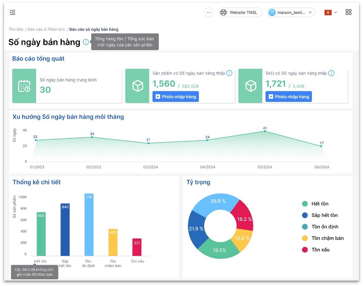Open the three-dots more options button
The image size is (363, 286).
209,13
